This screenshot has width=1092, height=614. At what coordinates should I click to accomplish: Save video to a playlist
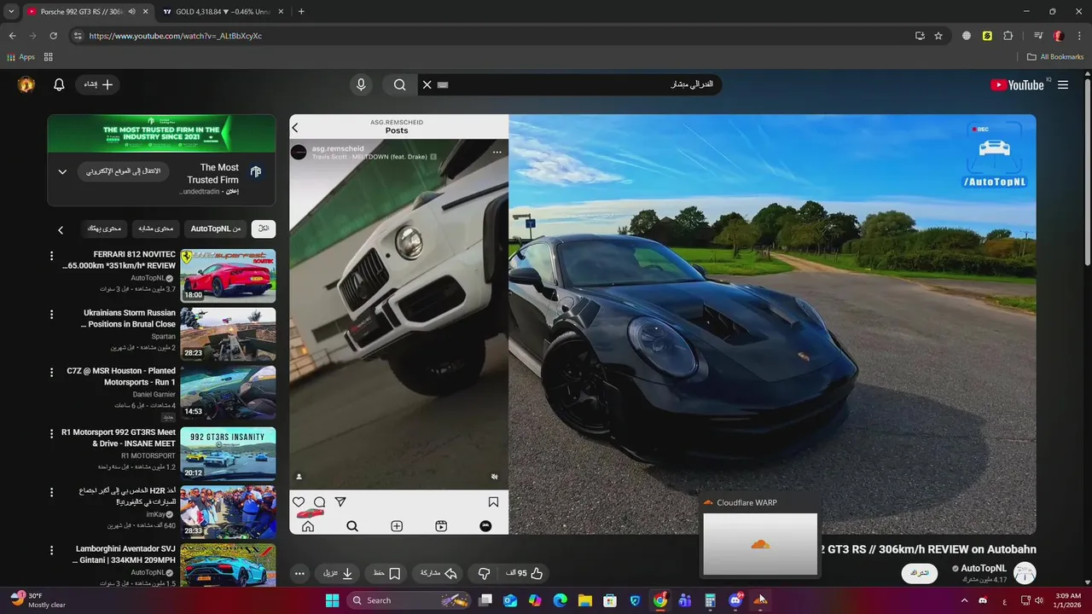[x=387, y=574]
